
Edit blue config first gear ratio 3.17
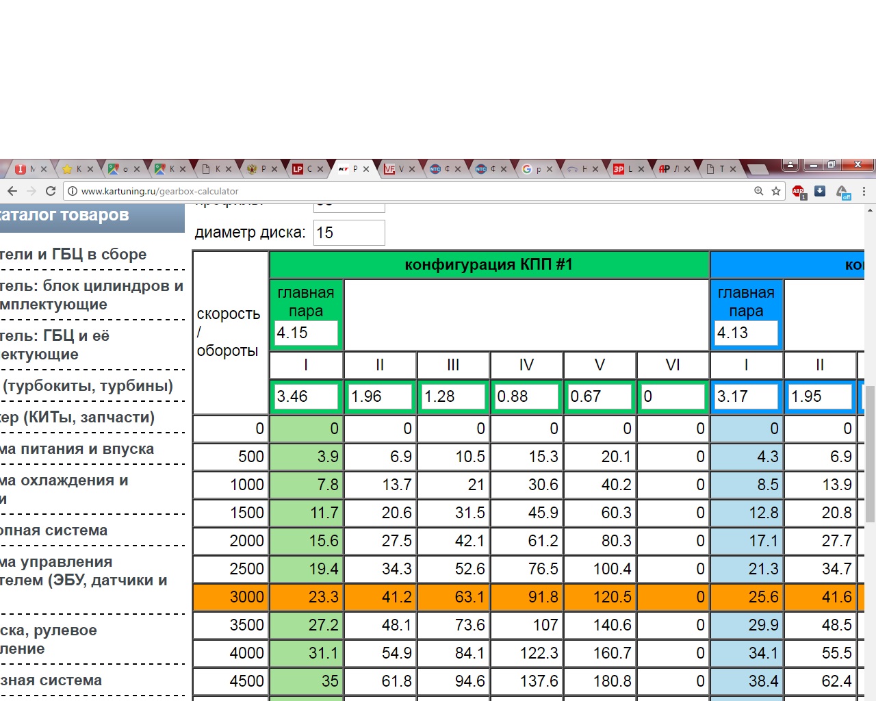746,396
